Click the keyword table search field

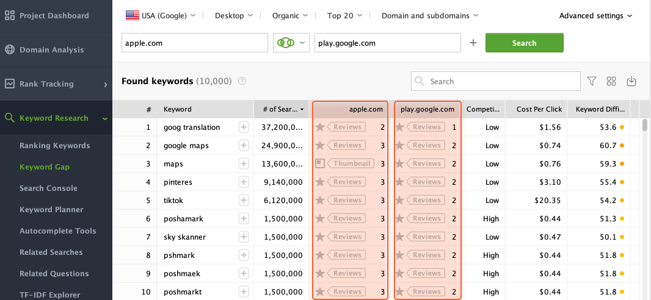pos(496,81)
